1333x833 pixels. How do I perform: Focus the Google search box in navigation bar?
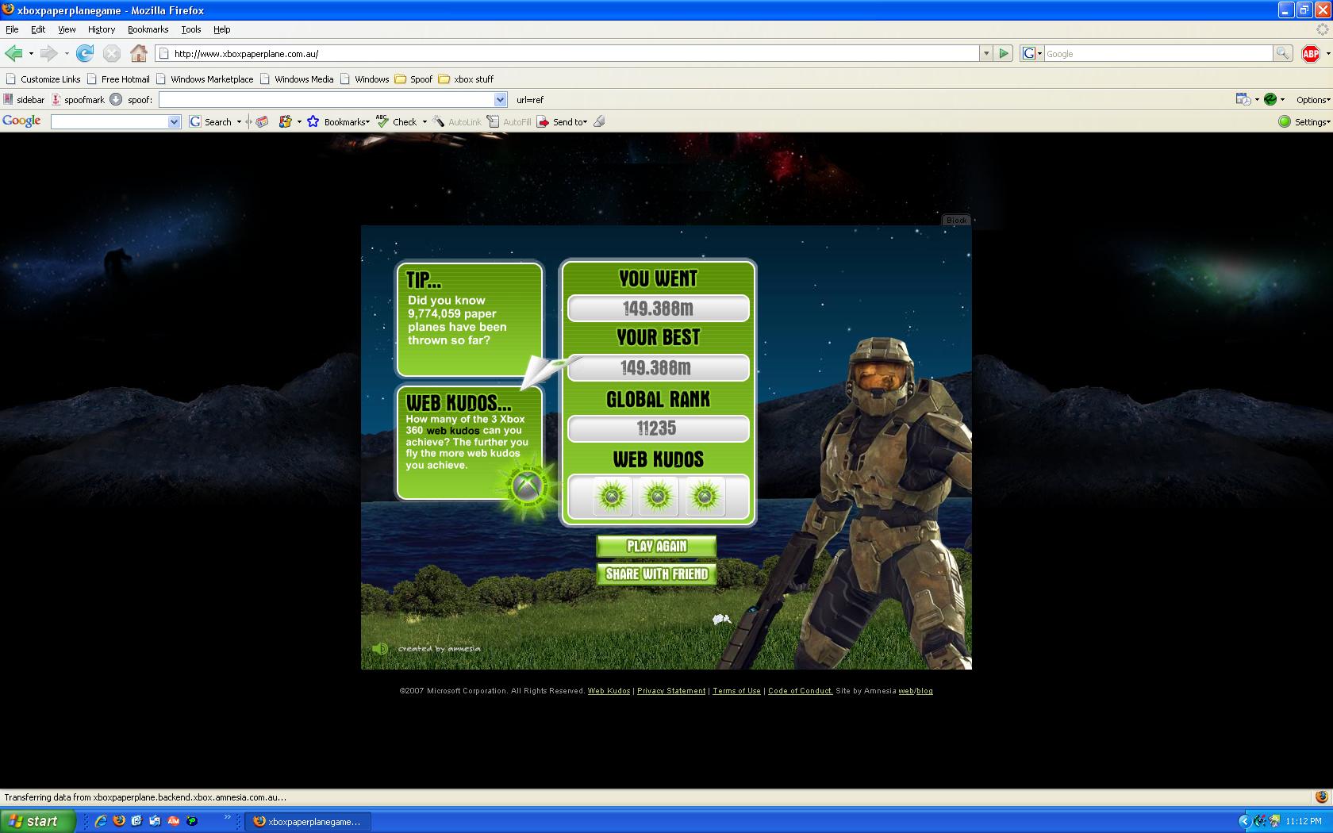(x=1158, y=53)
